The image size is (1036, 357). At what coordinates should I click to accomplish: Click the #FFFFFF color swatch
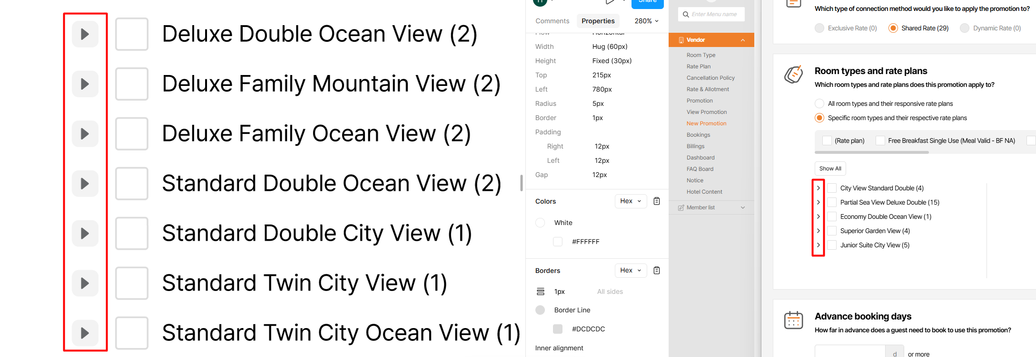[x=558, y=242]
